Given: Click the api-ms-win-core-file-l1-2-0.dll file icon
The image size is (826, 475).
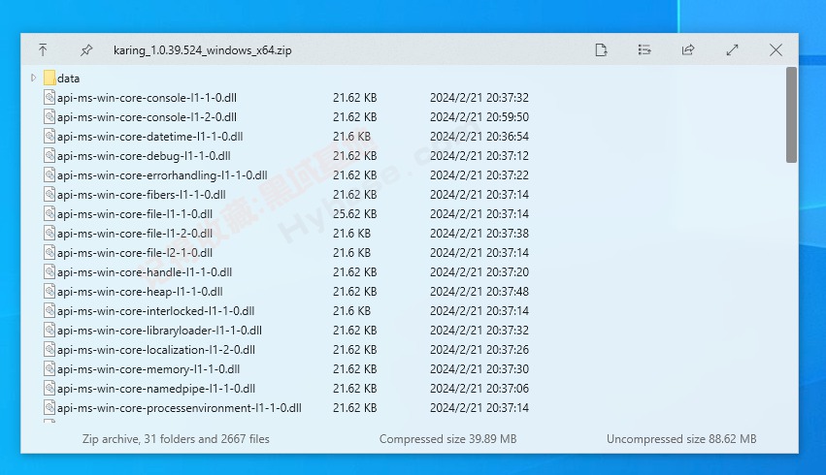Looking at the screenshot, I should tap(50, 233).
